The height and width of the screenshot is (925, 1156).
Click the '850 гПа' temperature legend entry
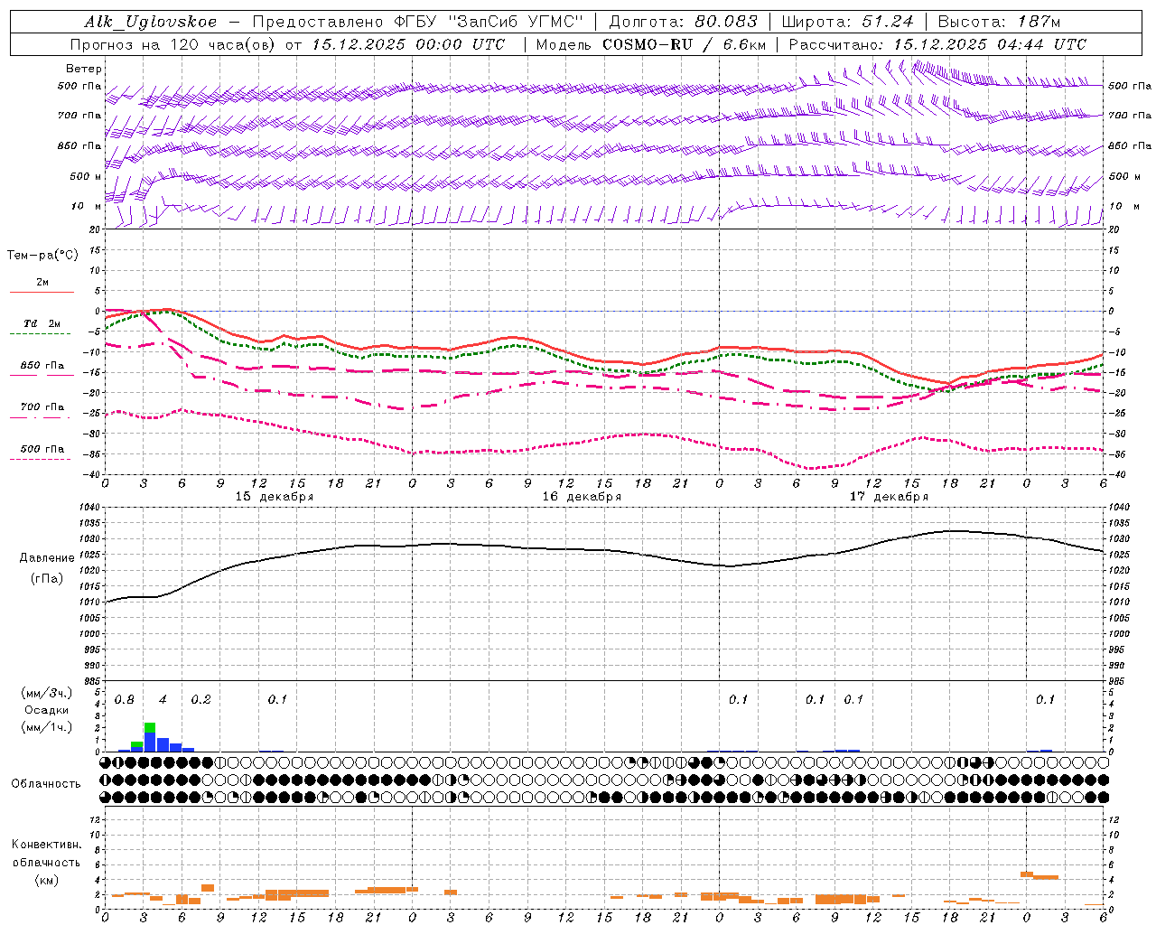[x=42, y=366]
